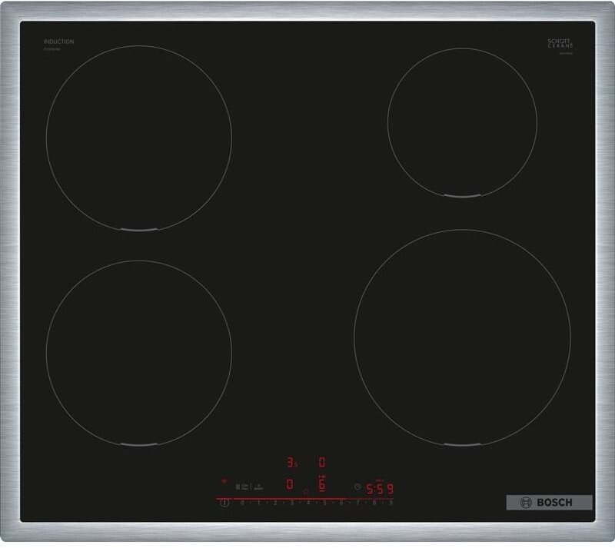Tap the red Wi-Fi Home Connect indicator
The height and width of the screenshot is (548, 615).
[x=225, y=483]
